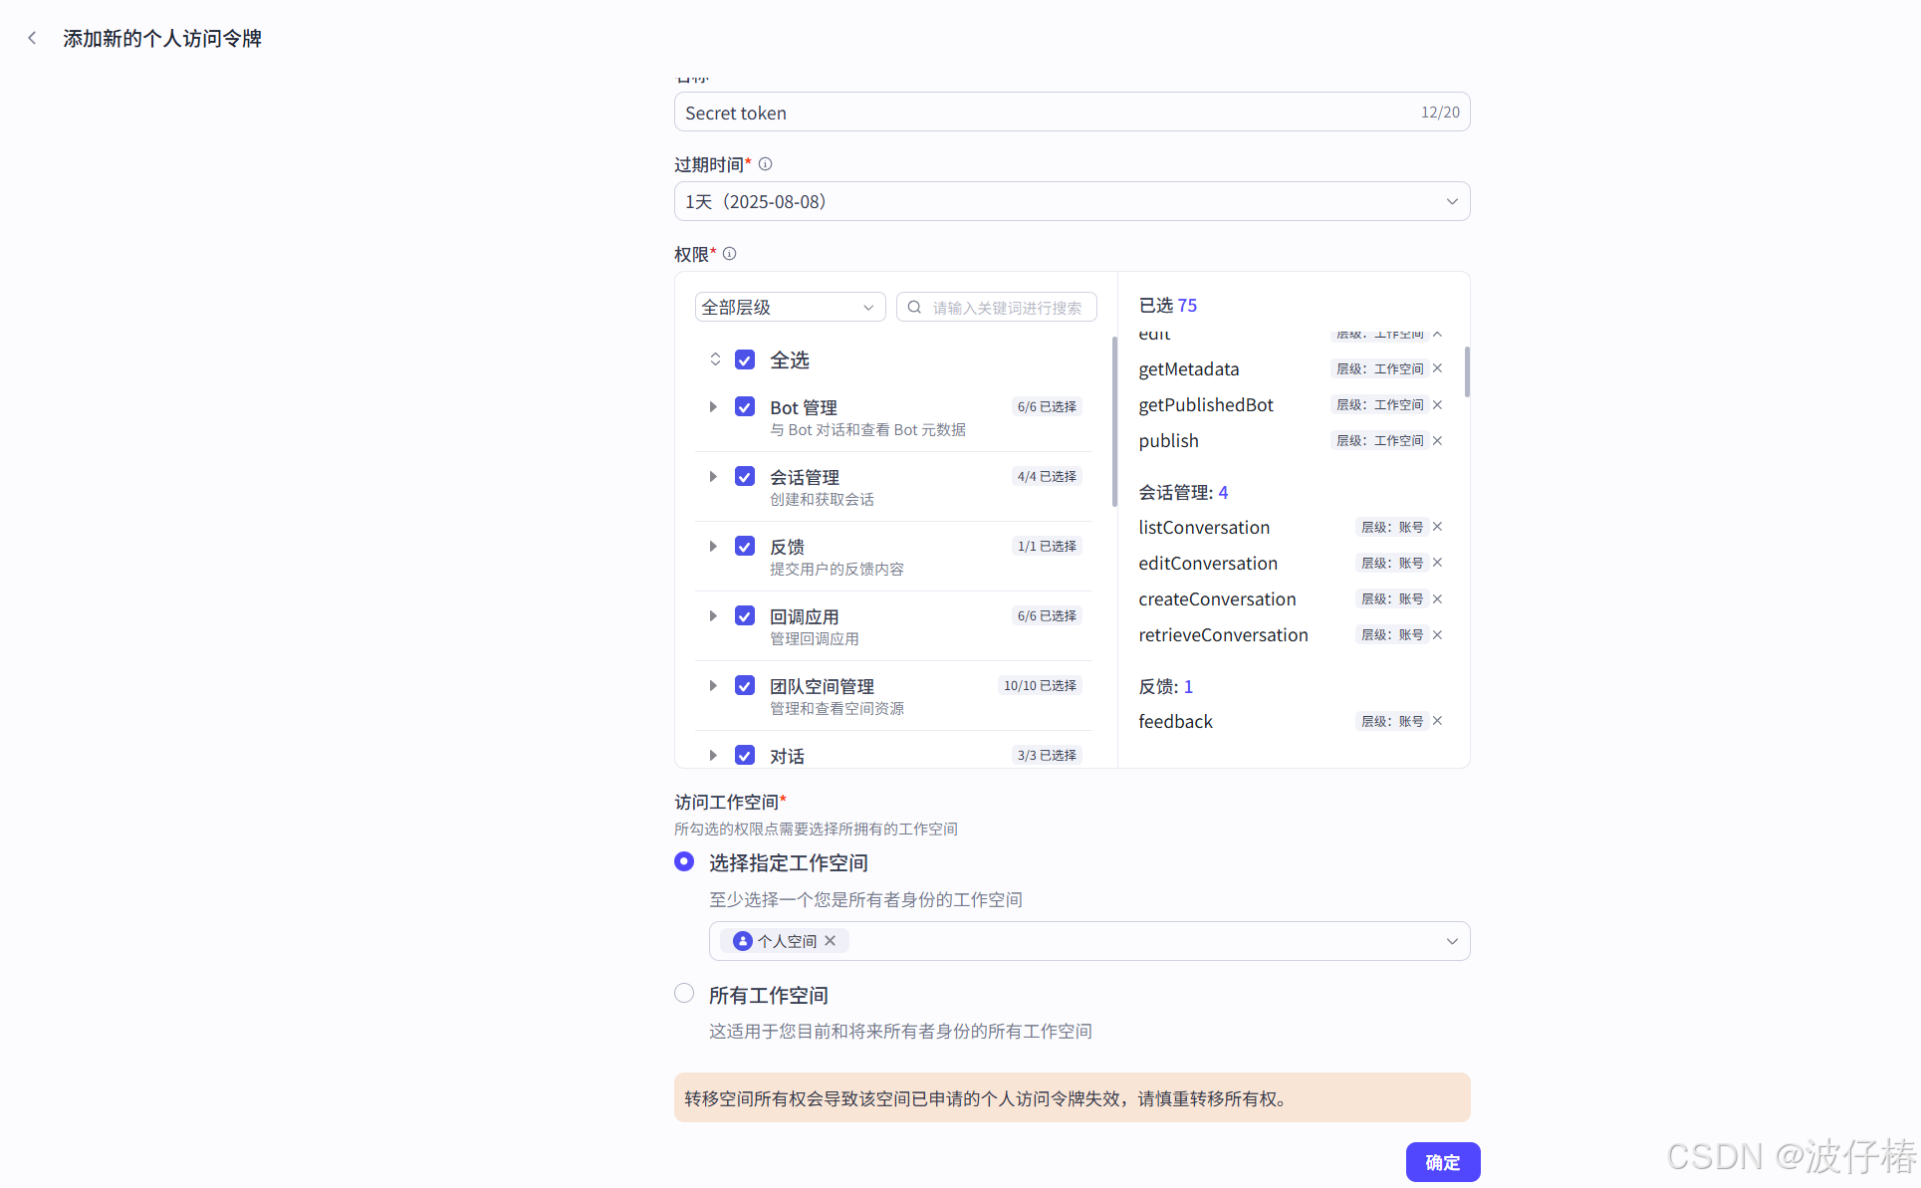The width and height of the screenshot is (1921, 1188).
Task: Click the scrollbar of the permissions list
Action: pos(1114,418)
